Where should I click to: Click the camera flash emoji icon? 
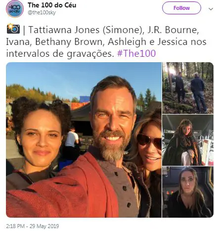pyautogui.click(x=13, y=29)
